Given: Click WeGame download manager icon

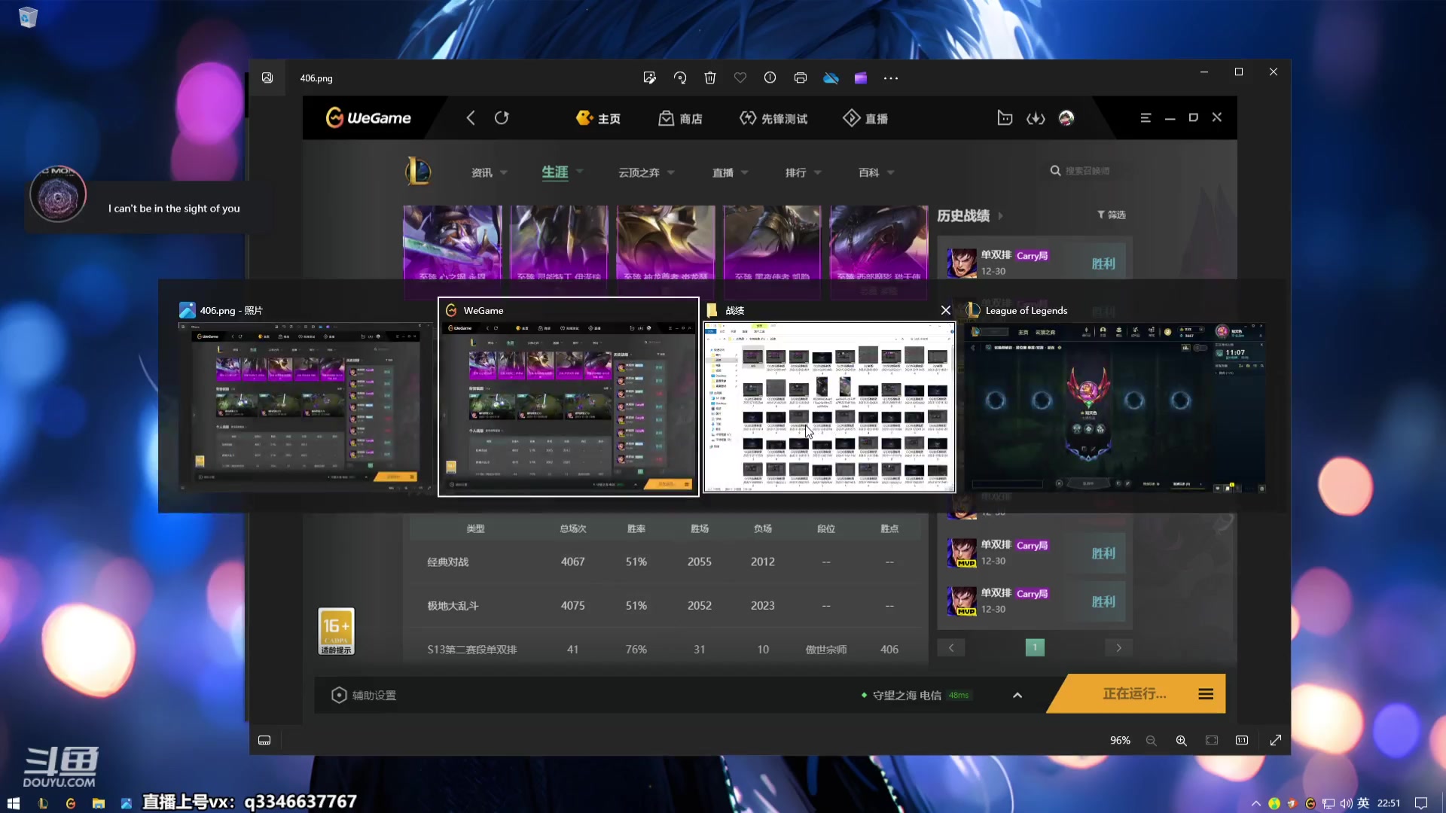Looking at the screenshot, I should click(1036, 118).
